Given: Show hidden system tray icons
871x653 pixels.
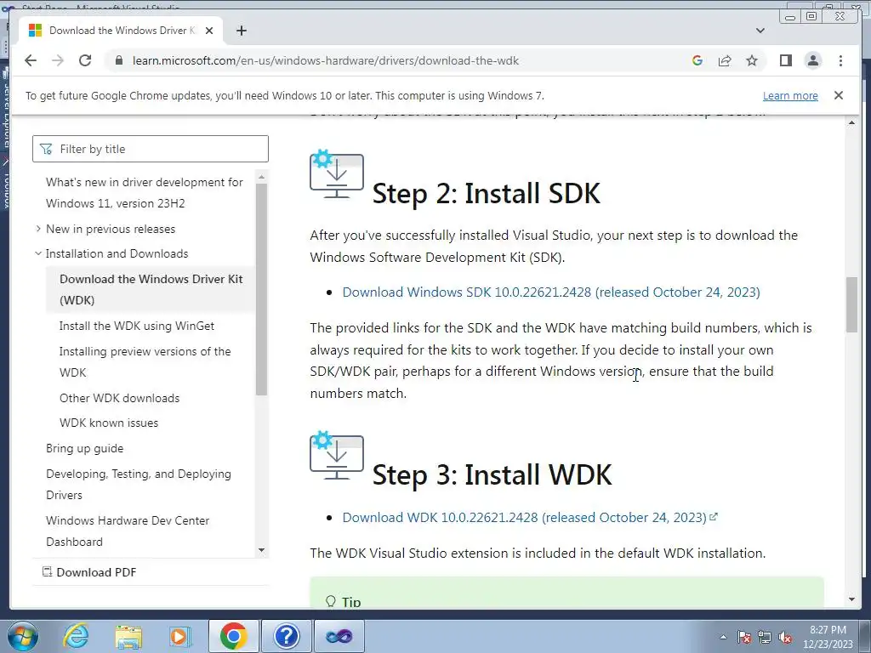Looking at the screenshot, I should pos(723,637).
